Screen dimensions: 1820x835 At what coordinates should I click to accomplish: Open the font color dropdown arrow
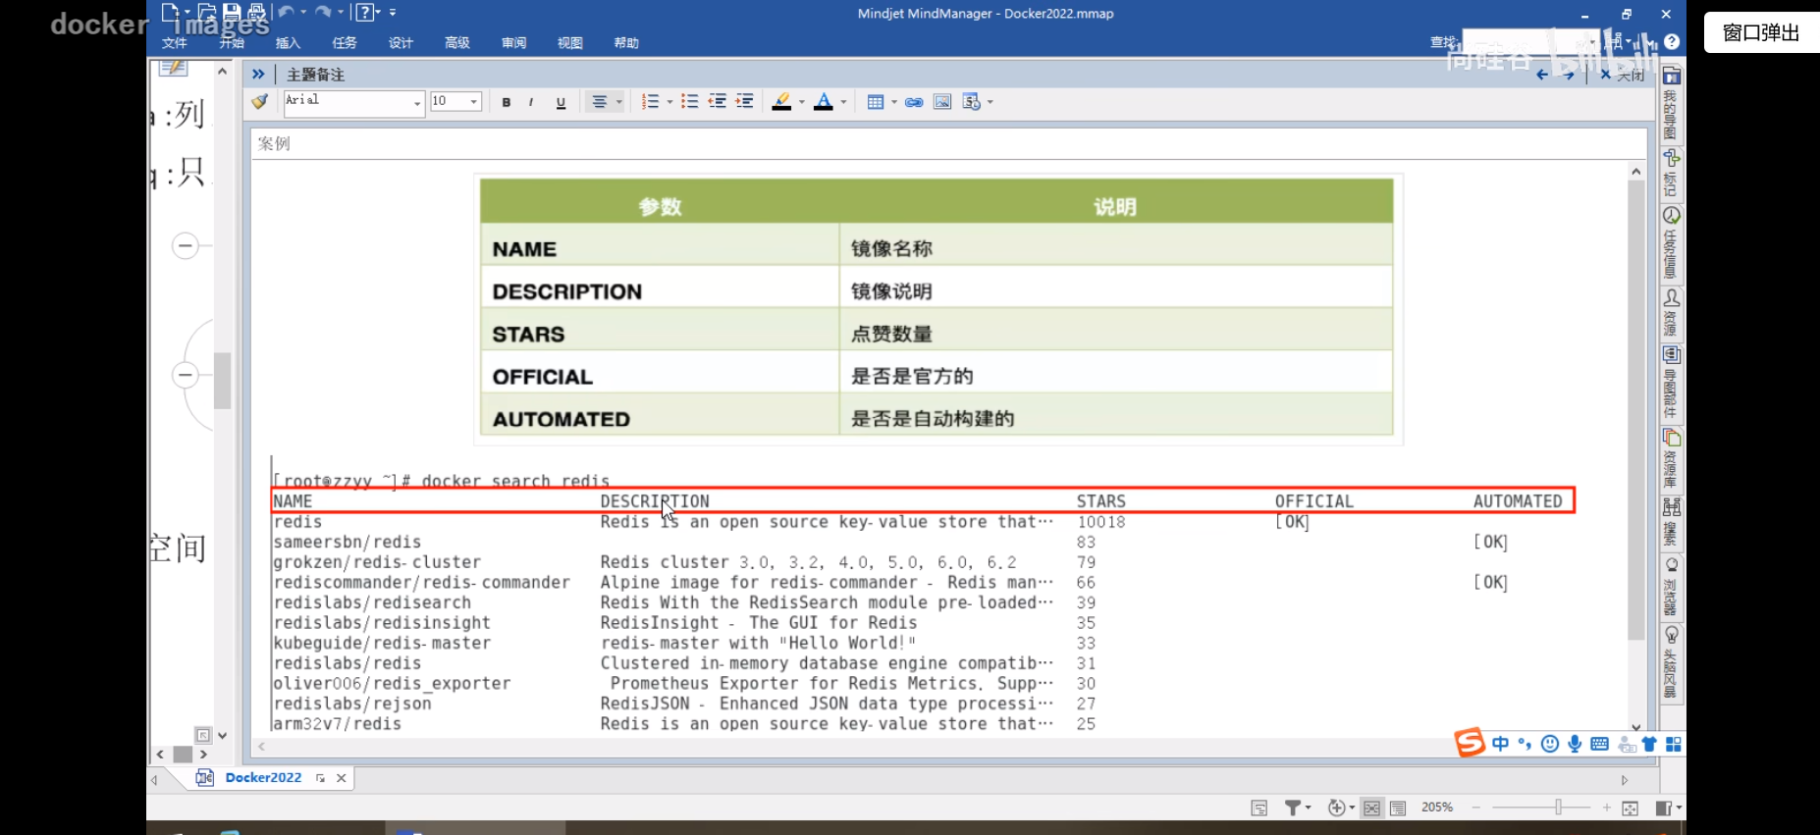click(843, 102)
